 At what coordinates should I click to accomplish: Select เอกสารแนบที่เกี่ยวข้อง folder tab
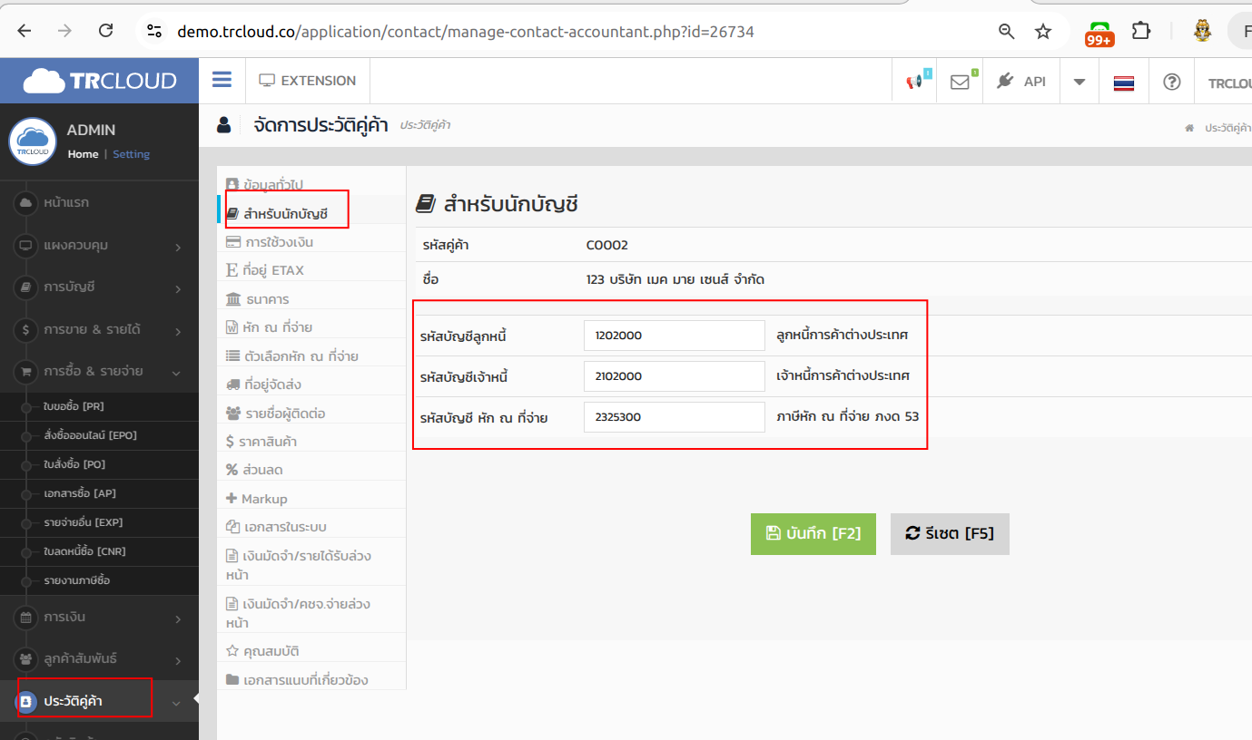point(311,679)
